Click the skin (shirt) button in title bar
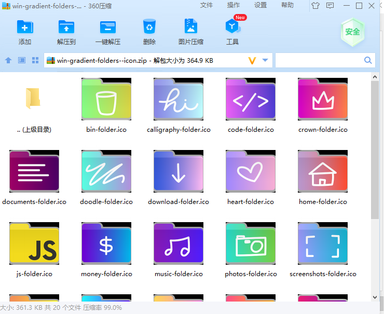The height and width of the screenshot is (314, 384). click(316, 6)
